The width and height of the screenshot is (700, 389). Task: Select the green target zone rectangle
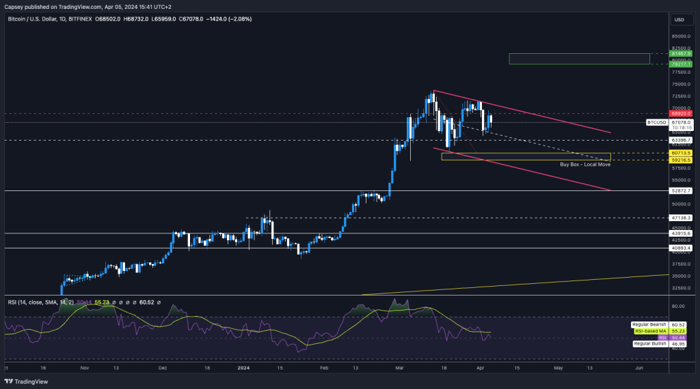(580, 59)
